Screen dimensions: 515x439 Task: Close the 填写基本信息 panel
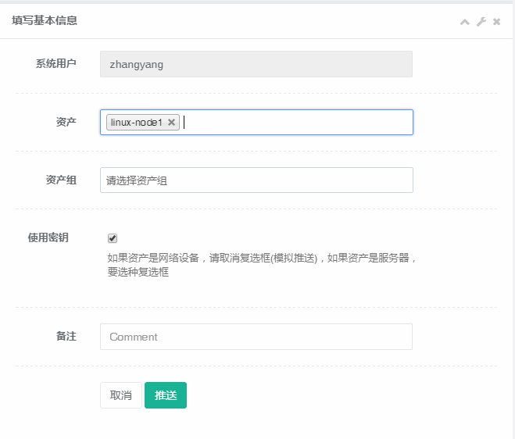(x=496, y=22)
